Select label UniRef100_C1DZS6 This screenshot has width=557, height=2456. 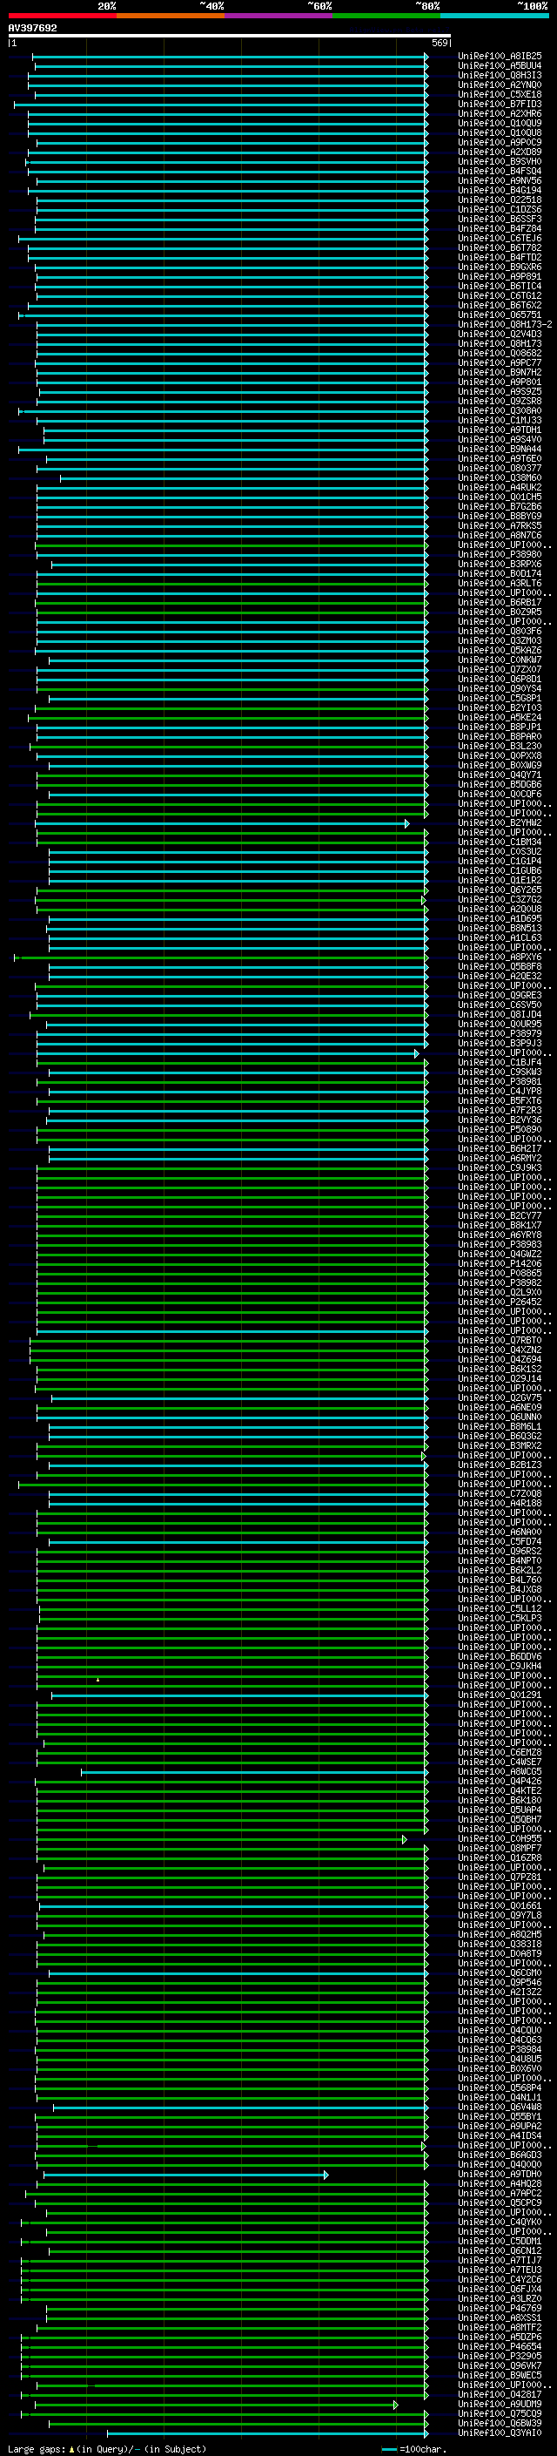[x=500, y=210]
